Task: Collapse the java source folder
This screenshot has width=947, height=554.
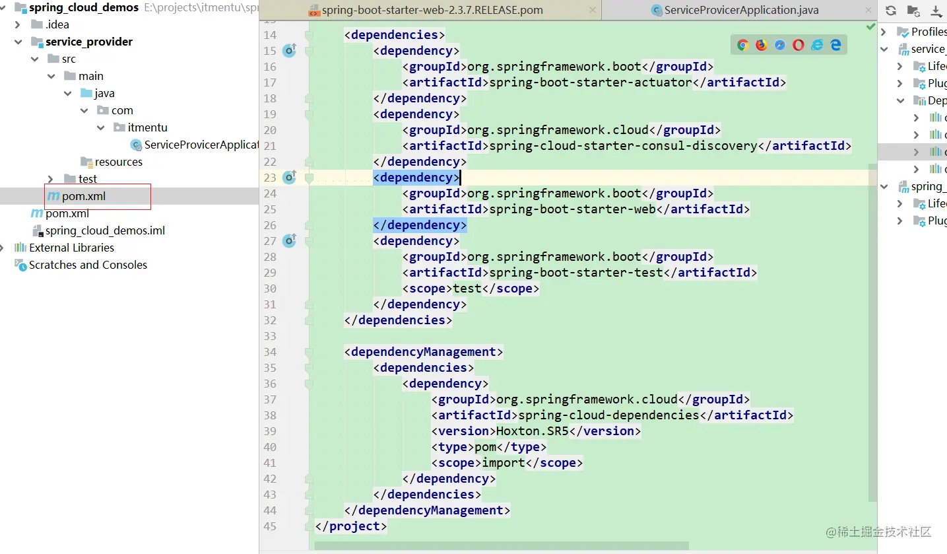Action: (x=68, y=93)
